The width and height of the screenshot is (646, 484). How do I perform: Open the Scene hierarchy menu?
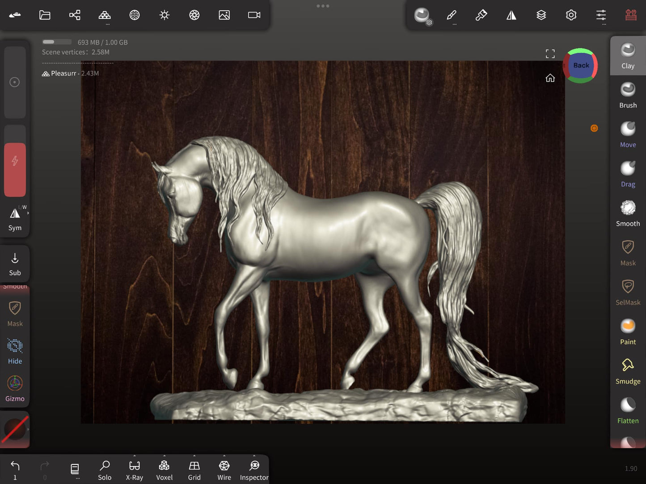[x=75, y=15]
